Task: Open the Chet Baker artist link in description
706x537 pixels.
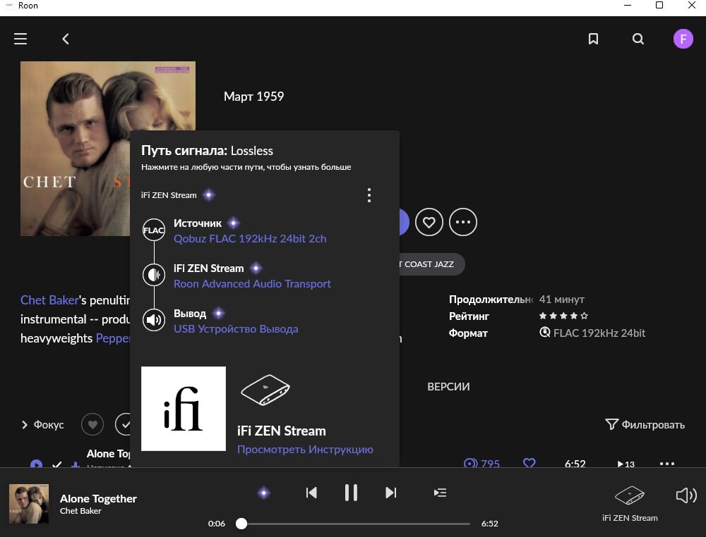Action: pyautogui.click(x=49, y=300)
